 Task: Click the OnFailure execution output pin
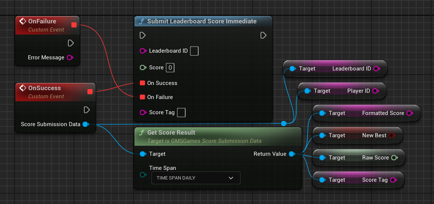71,43
